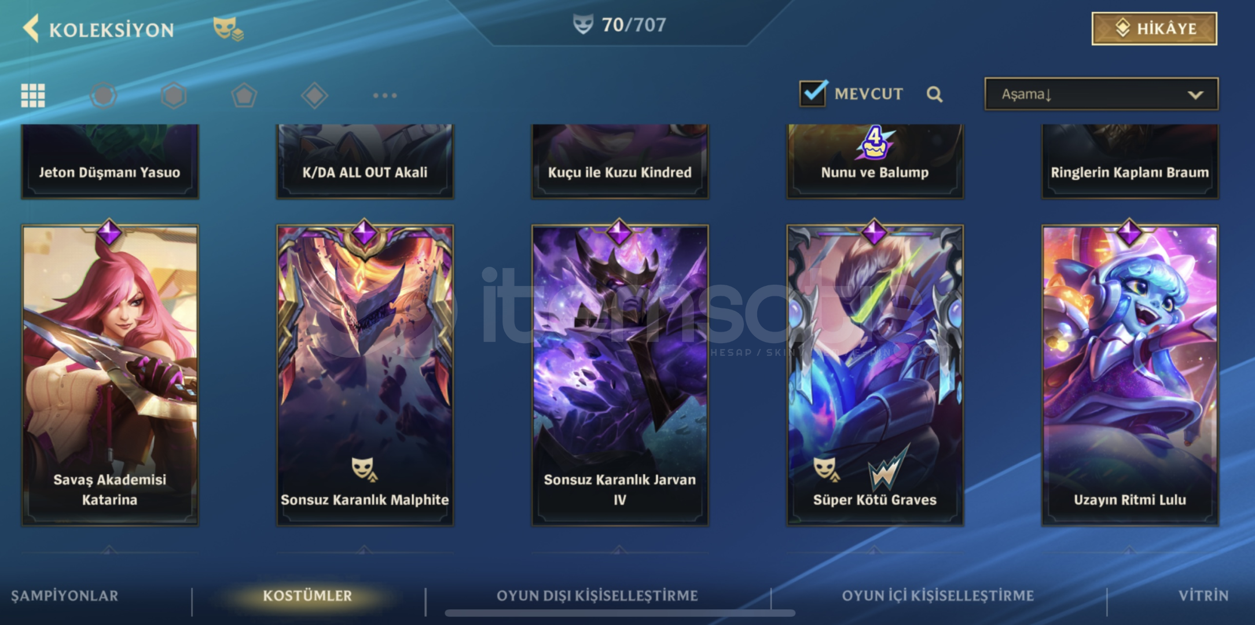This screenshot has width=1255, height=625.
Task: Show more filters via three dots
Action: tap(385, 95)
